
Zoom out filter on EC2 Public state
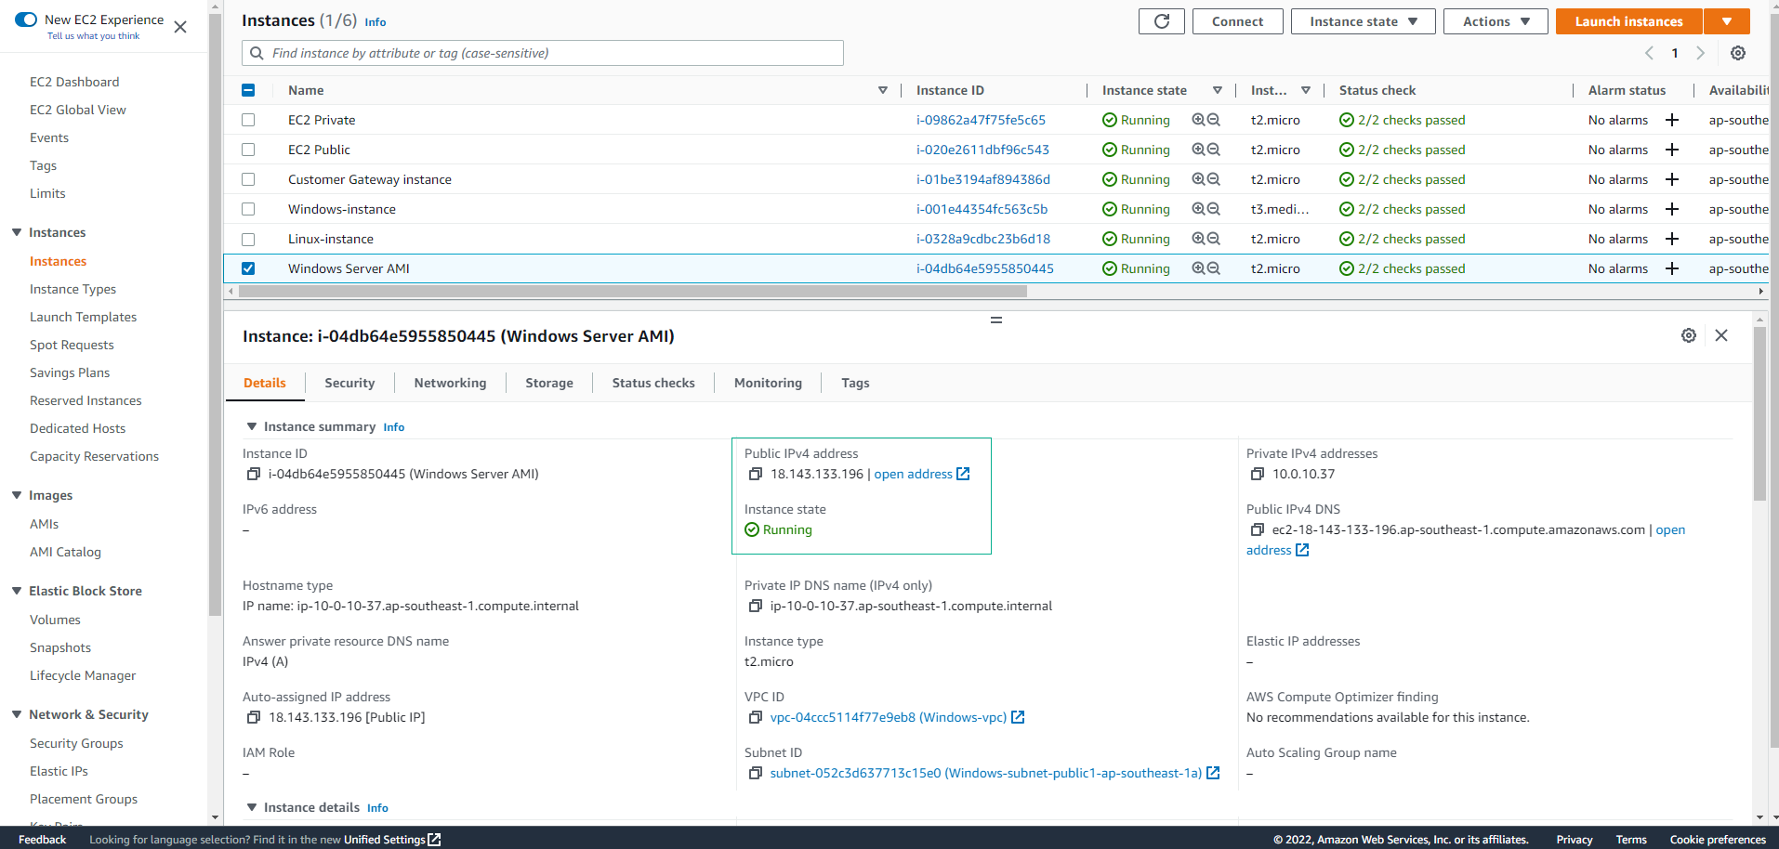[x=1213, y=150]
